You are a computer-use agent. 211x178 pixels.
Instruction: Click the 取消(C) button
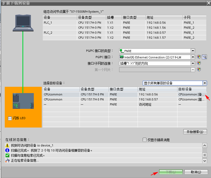[196, 172]
